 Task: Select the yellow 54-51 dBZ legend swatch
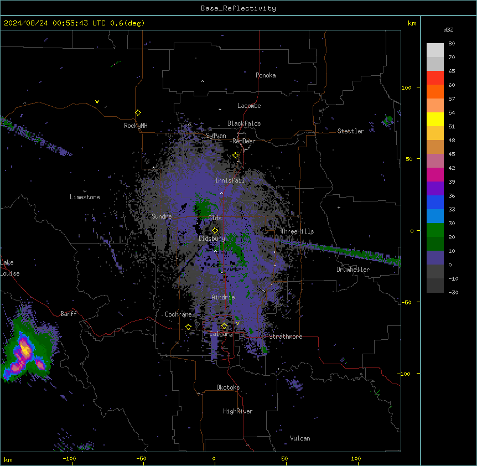[x=435, y=119]
